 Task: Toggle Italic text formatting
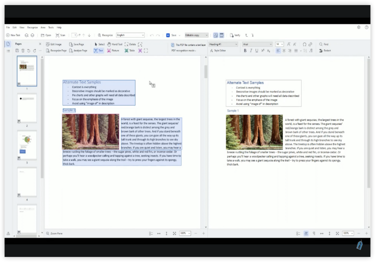pyautogui.click(x=251, y=51)
